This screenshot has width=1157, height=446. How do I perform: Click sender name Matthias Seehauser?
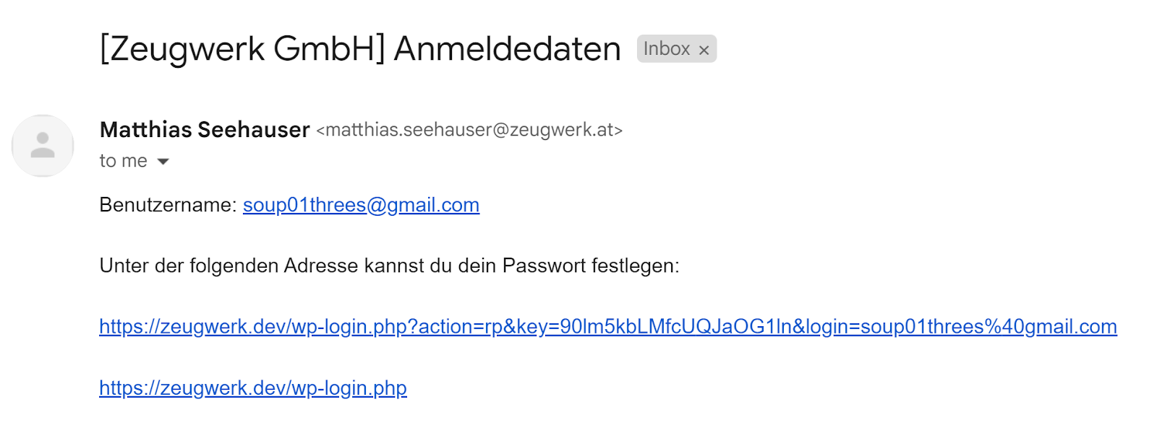click(x=205, y=130)
